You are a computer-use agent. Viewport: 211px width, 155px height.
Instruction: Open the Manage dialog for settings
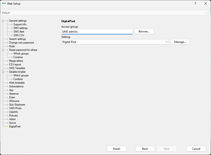[x=180, y=42]
